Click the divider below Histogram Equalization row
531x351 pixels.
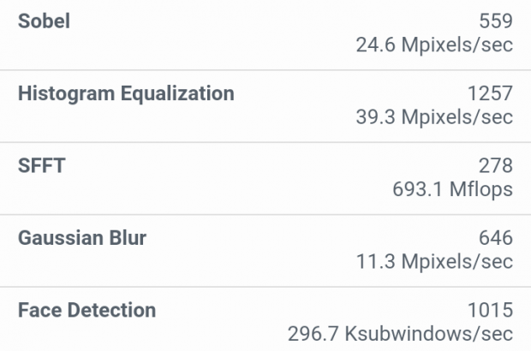265,141
